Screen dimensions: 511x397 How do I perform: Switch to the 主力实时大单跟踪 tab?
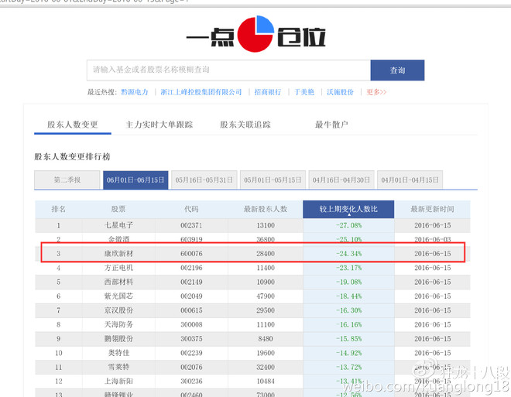tap(159, 125)
